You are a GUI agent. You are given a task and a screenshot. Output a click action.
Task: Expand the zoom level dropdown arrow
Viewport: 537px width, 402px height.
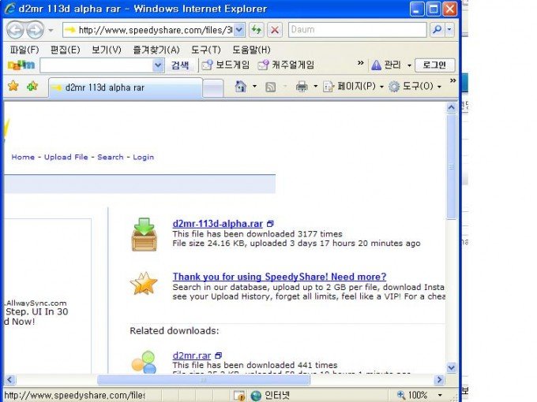pyautogui.click(x=440, y=395)
